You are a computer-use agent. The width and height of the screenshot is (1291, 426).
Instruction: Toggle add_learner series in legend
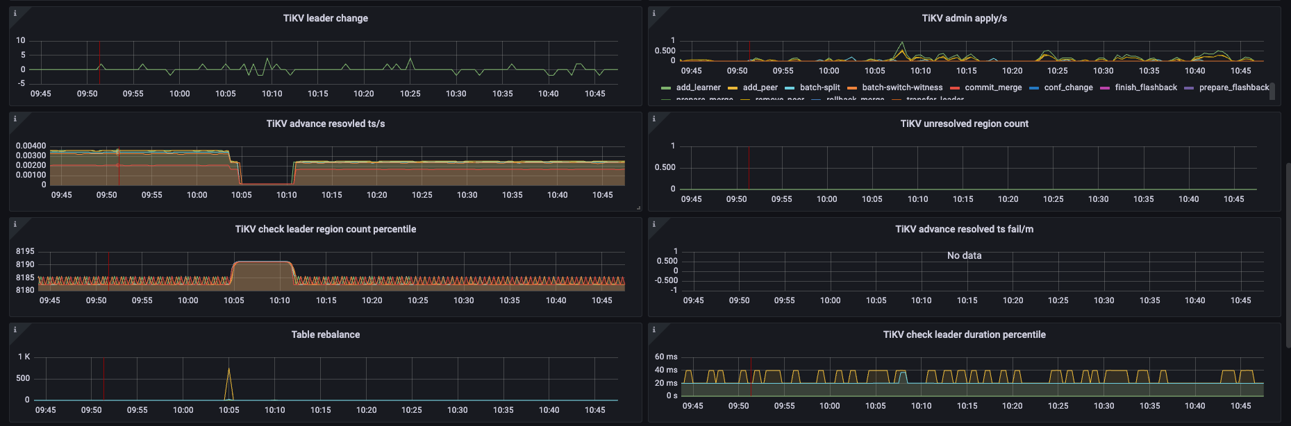pos(698,87)
